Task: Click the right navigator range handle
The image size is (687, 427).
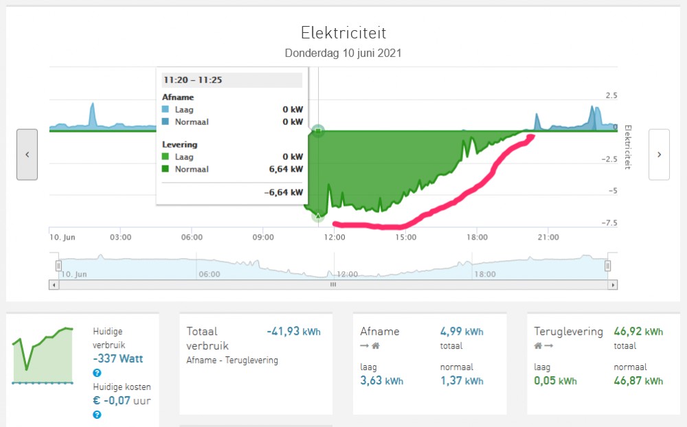Action: point(607,266)
